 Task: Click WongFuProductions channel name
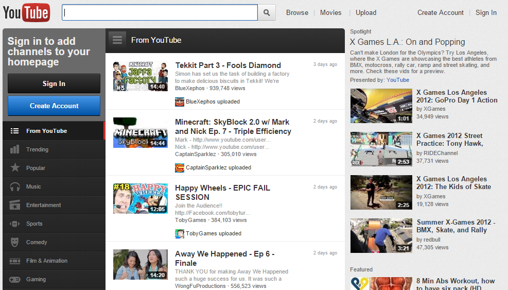click(x=200, y=286)
